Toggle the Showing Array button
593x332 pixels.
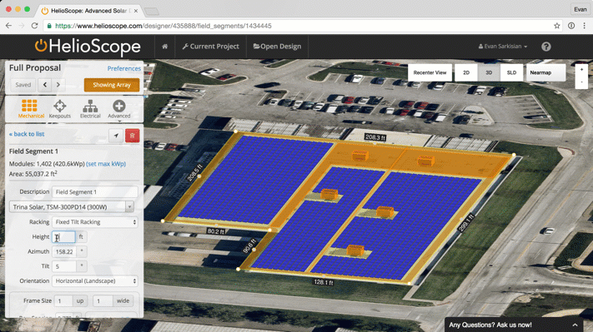112,85
